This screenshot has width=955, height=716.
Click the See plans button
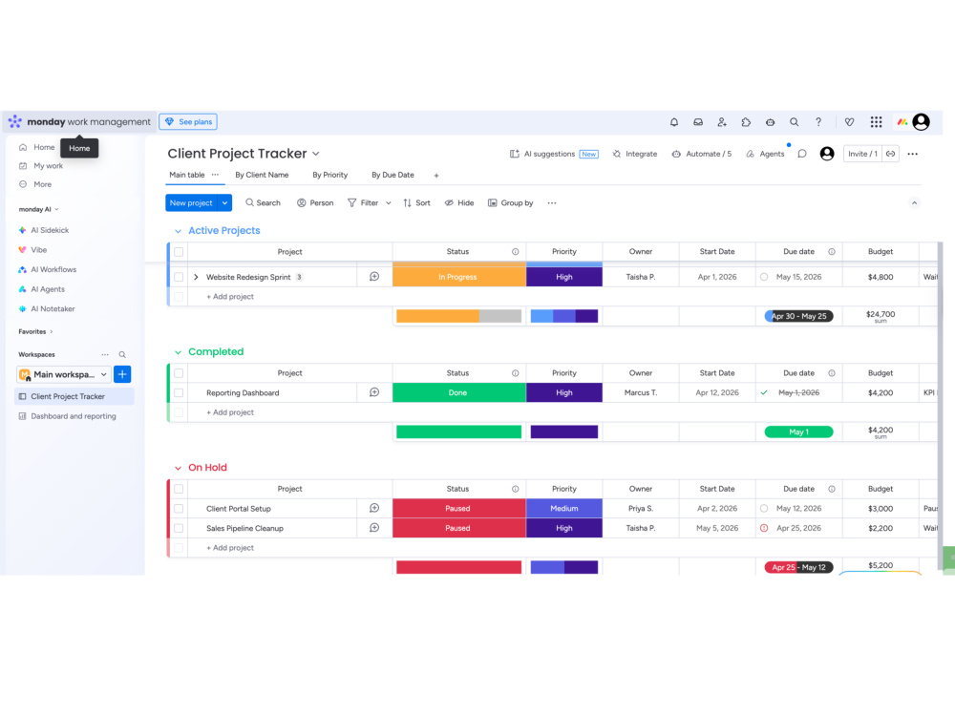click(188, 122)
